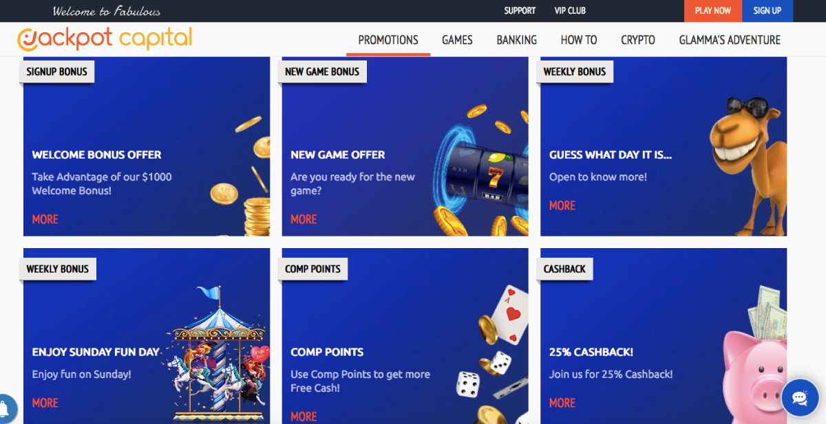Open the live chat bubble icon
Image resolution: width=826 pixels, height=424 pixels.
point(799,398)
